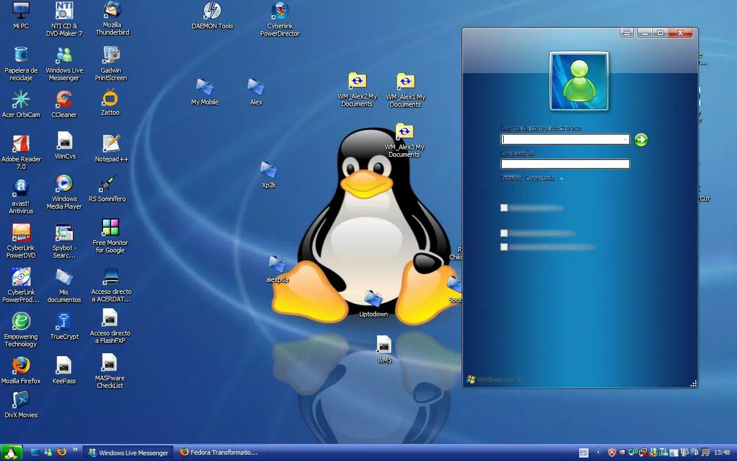Select the KeePass desktop icon
Viewport: 737px width, 461px height.
(64, 371)
